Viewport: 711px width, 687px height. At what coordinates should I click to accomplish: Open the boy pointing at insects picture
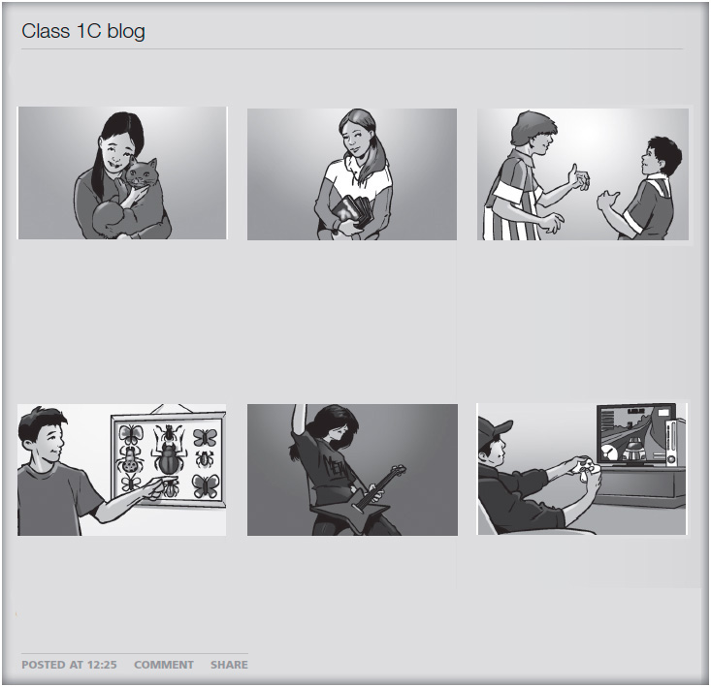coord(121,470)
